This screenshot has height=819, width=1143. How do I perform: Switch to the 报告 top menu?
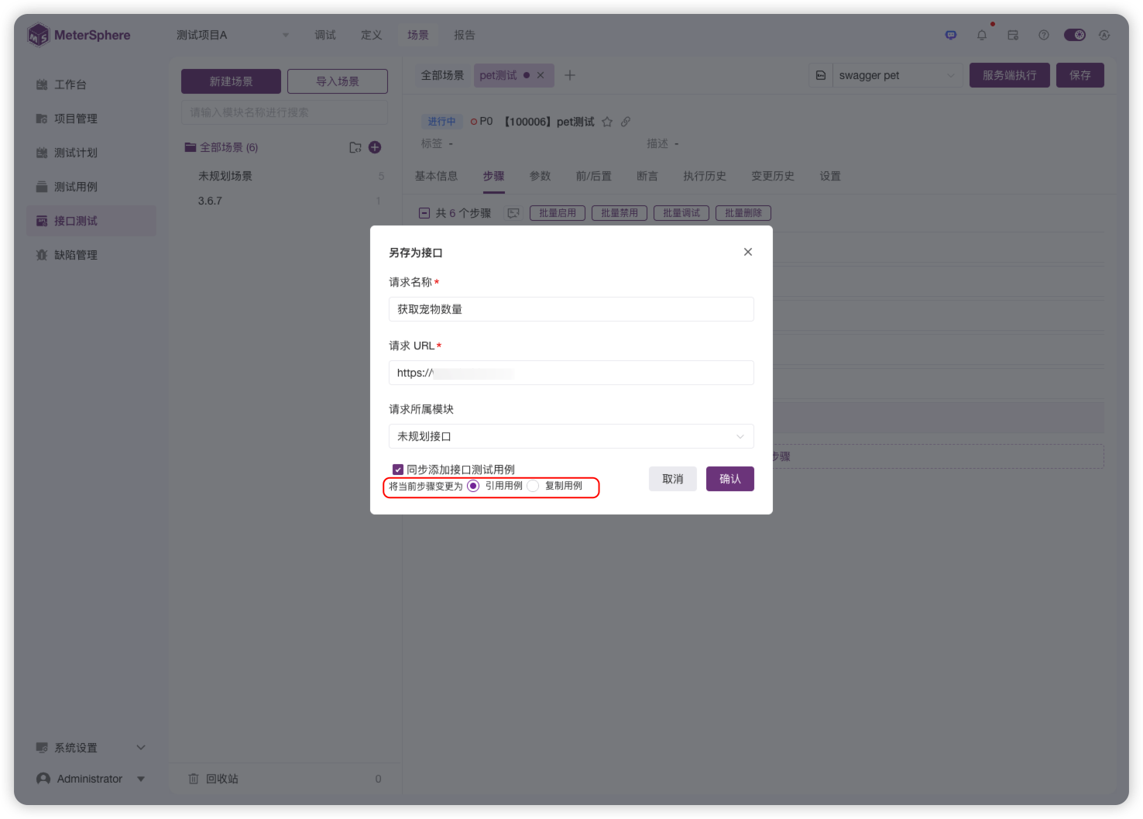(465, 35)
